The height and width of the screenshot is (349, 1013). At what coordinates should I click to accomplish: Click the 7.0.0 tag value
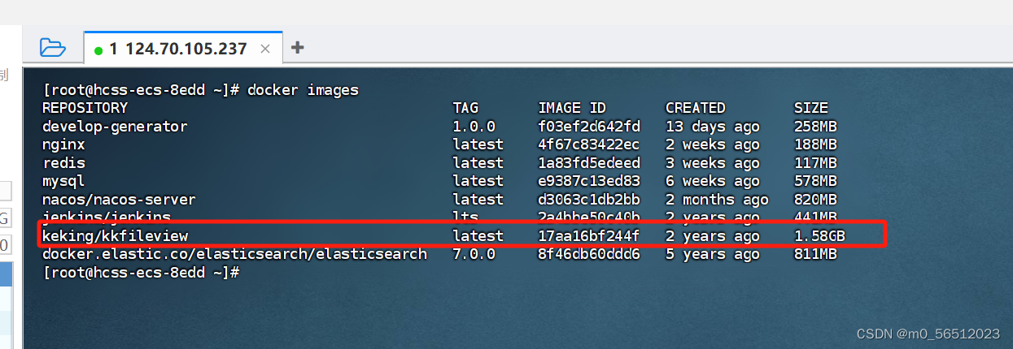click(474, 254)
